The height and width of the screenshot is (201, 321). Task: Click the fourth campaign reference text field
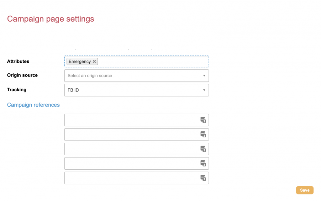click(132, 163)
